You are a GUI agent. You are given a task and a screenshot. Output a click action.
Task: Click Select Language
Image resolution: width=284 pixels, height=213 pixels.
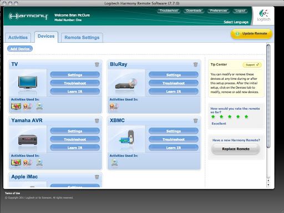click(236, 22)
